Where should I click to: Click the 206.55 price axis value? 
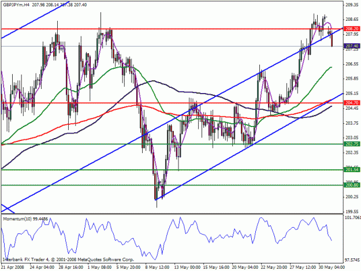click(352, 64)
